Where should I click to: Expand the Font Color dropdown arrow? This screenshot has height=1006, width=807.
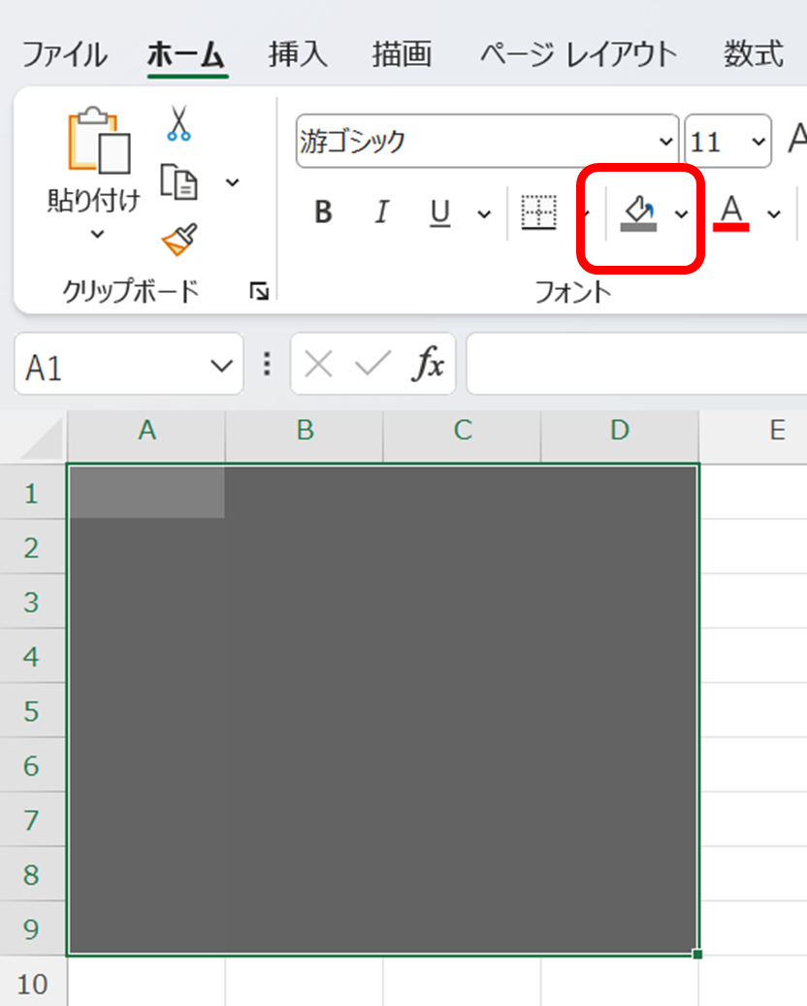[774, 213]
